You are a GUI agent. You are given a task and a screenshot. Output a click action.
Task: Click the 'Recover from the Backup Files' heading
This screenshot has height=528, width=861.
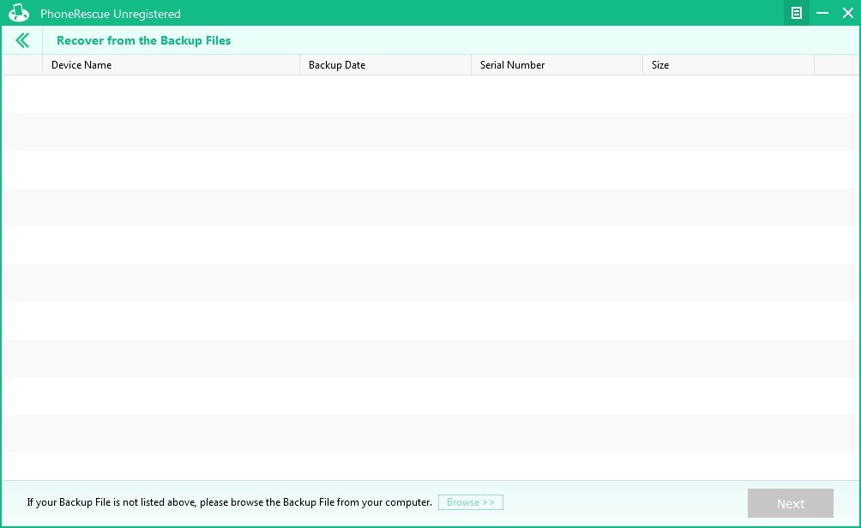click(143, 40)
